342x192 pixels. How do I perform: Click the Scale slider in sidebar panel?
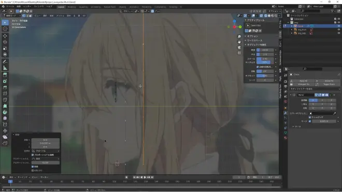point(265,59)
